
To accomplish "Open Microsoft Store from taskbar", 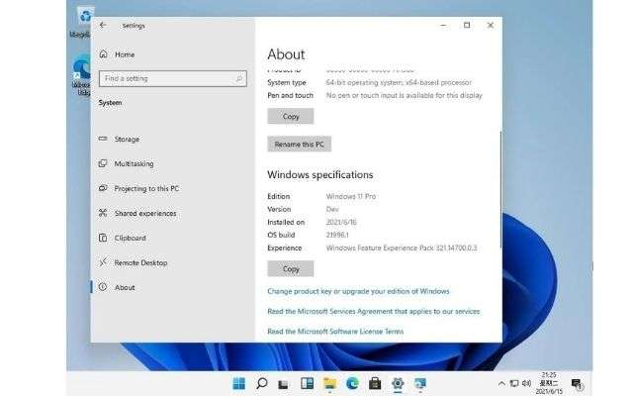I will tap(375, 383).
